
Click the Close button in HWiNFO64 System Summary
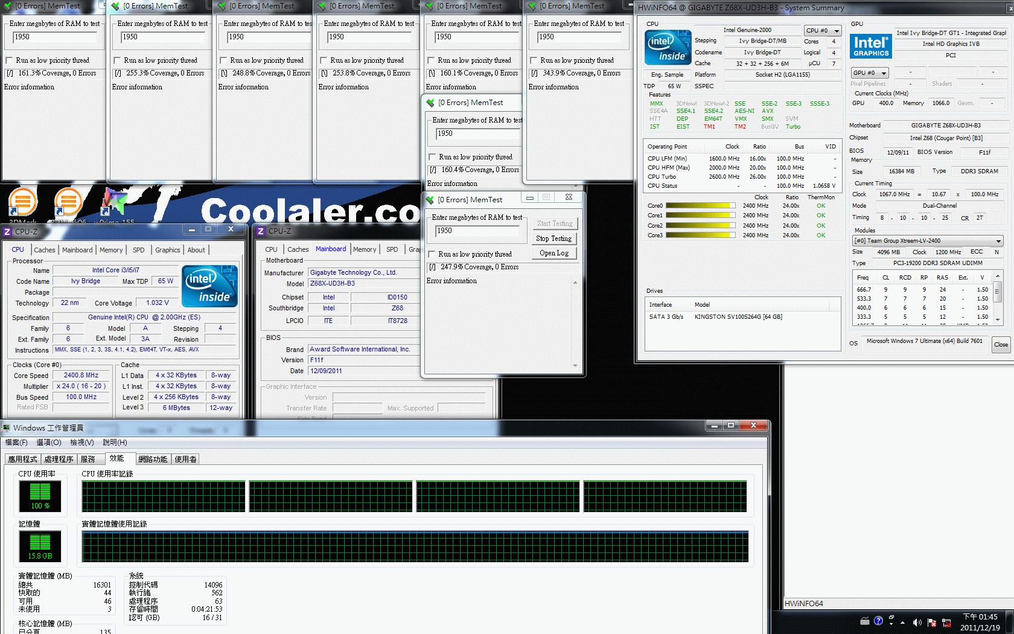pos(1001,344)
